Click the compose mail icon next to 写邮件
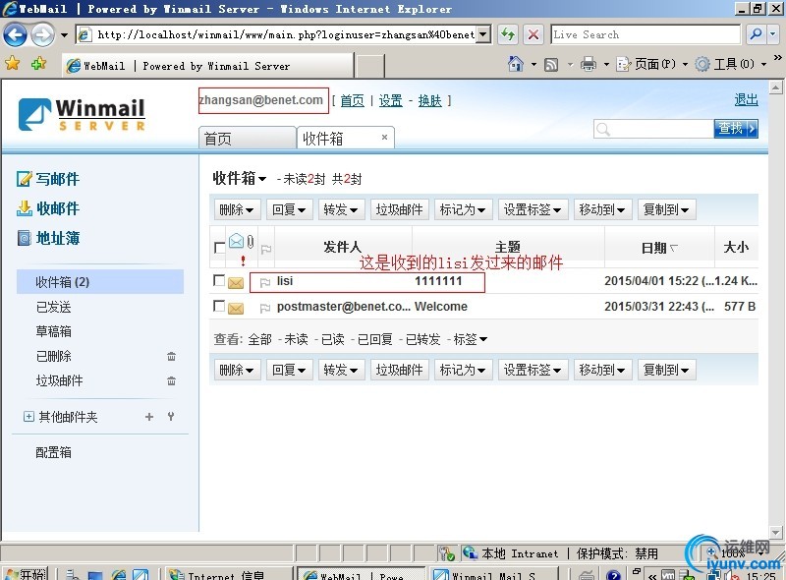 24,179
